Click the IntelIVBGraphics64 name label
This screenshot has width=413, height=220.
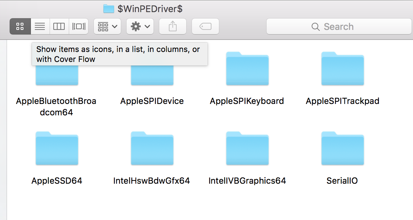click(x=247, y=181)
